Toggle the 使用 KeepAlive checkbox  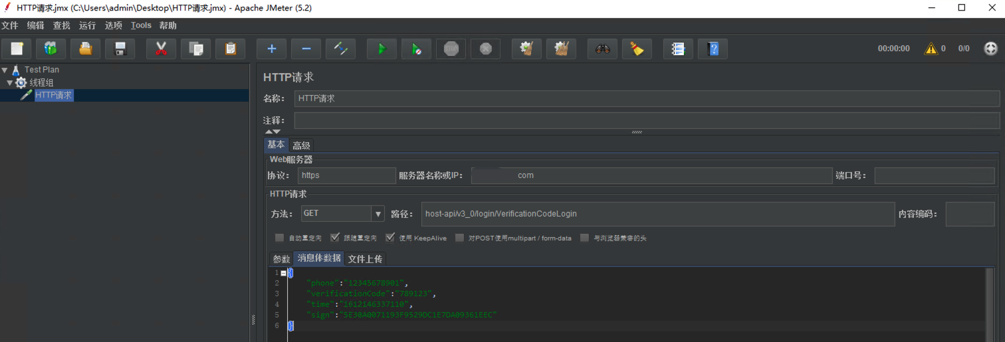tap(390, 238)
